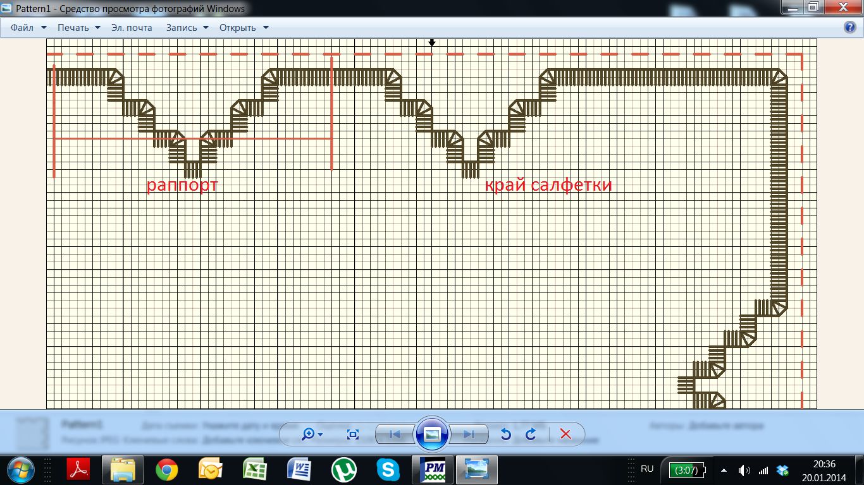This screenshot has height=485, width=864.
Task: Open the Файл menu
Action: point(28,28)
